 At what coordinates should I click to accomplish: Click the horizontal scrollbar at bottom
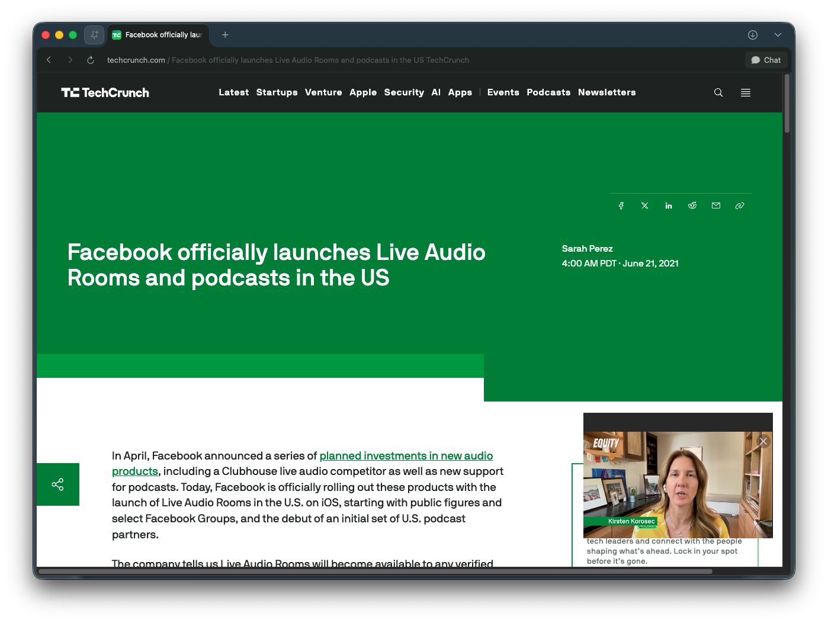point(376,571)
